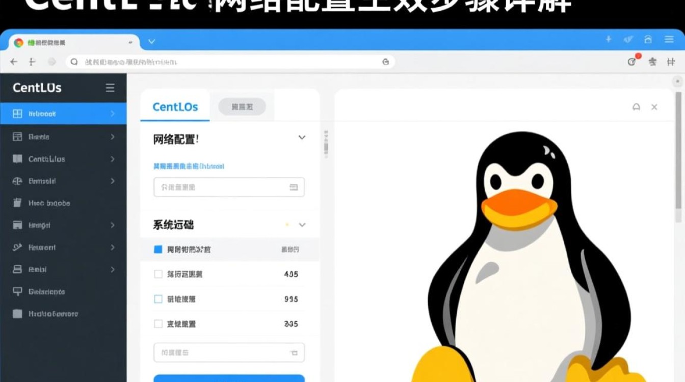Click the trash-can icon in the sidebar
685x382 pixels.
click(x=17, y=203)
